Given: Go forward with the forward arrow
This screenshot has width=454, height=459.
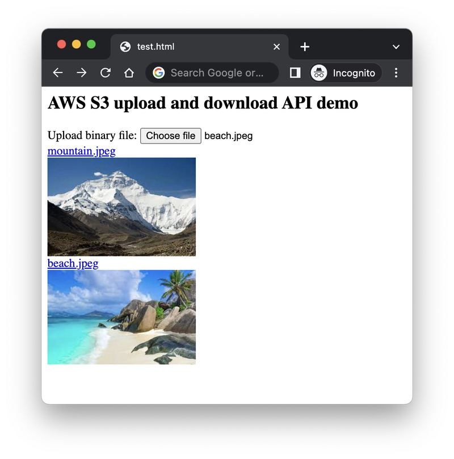Looking at the screenshot, I should pyautogui.click(x=81, y=73).
